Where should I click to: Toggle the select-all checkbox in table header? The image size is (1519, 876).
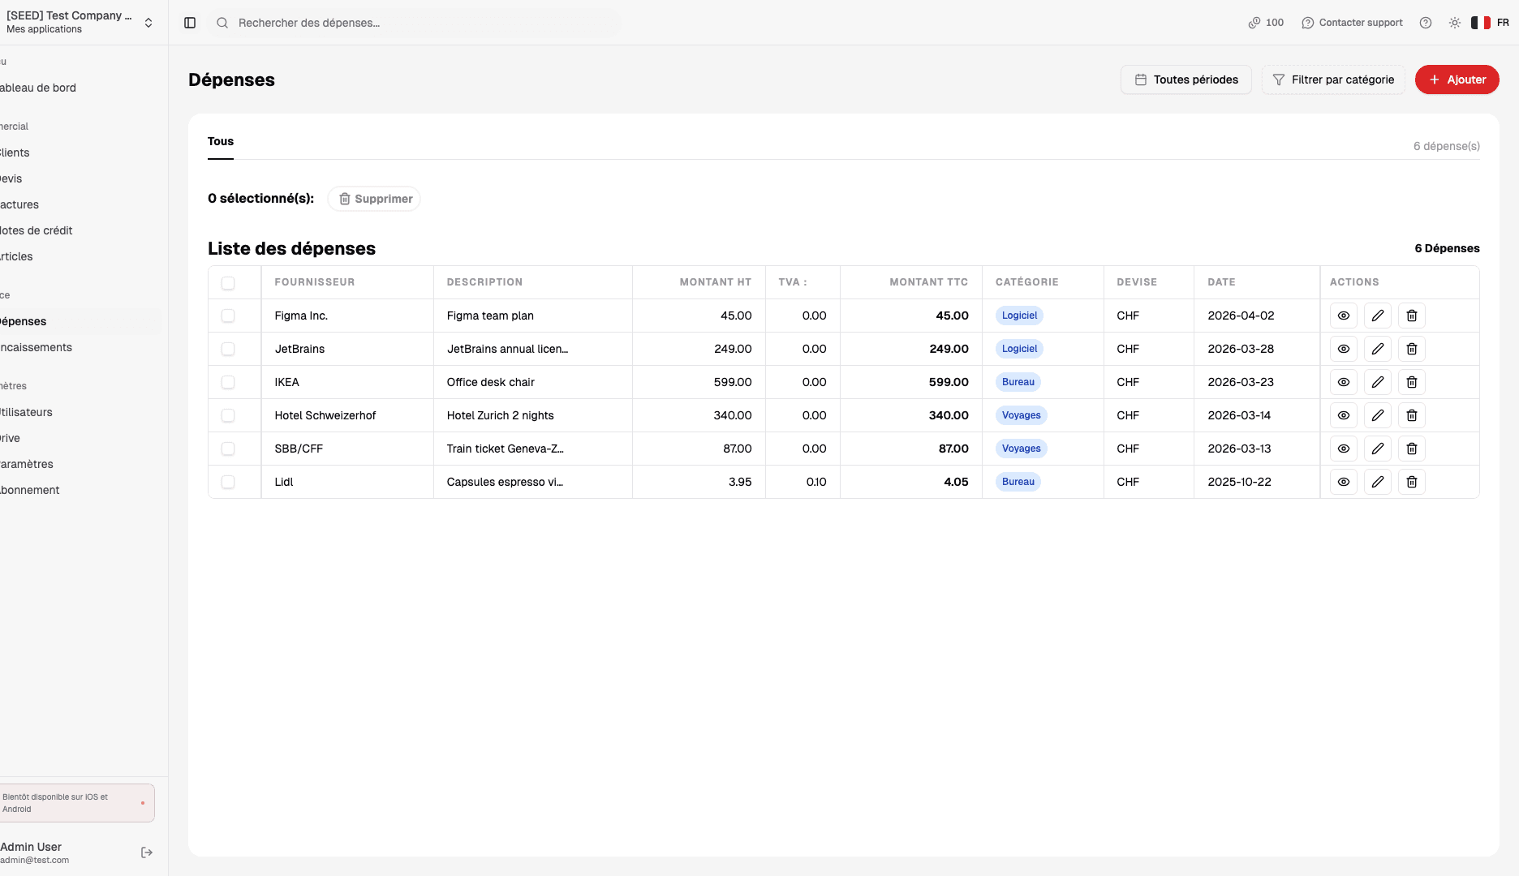click(228, 282)
